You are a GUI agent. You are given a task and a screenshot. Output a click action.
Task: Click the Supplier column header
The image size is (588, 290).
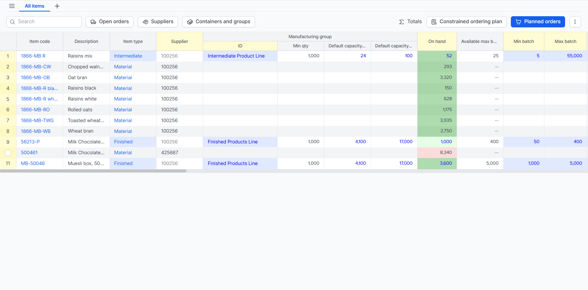179,41
